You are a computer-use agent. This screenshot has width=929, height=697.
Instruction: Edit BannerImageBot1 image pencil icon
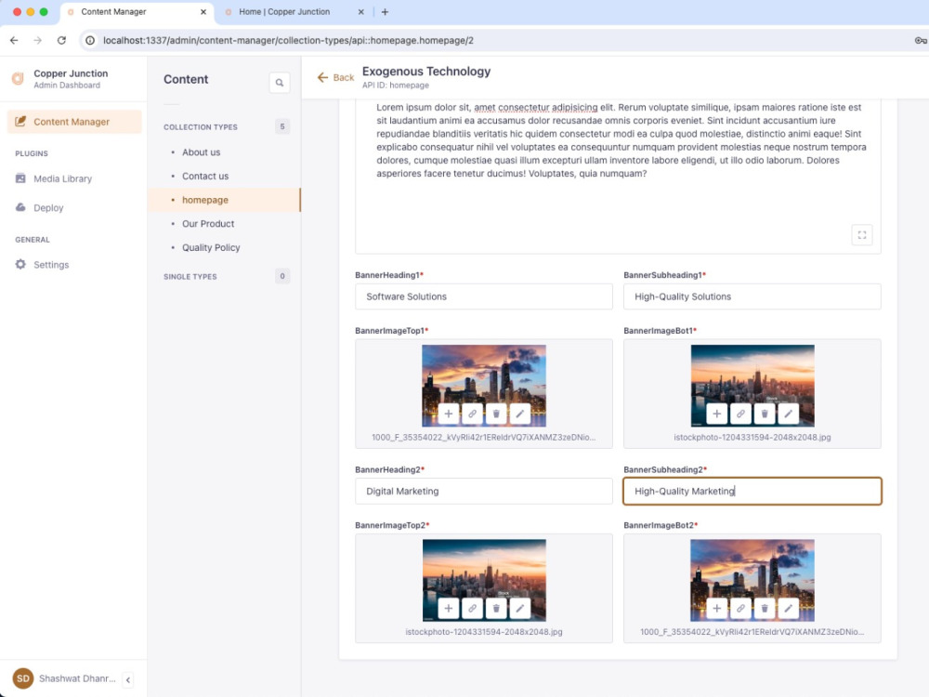(788, 414)
